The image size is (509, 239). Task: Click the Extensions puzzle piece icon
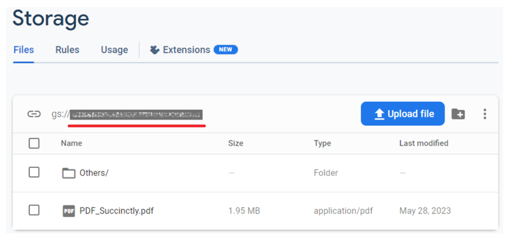click(155, 50)
